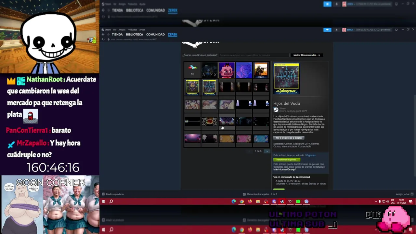Open the Productos menu in front window
416x234 pixels.
132,30
